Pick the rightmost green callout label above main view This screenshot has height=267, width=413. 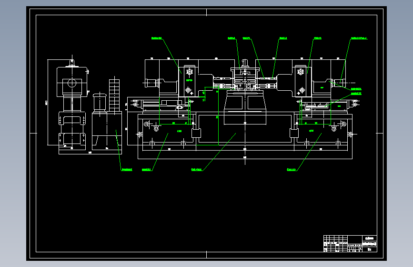point(359,38)
